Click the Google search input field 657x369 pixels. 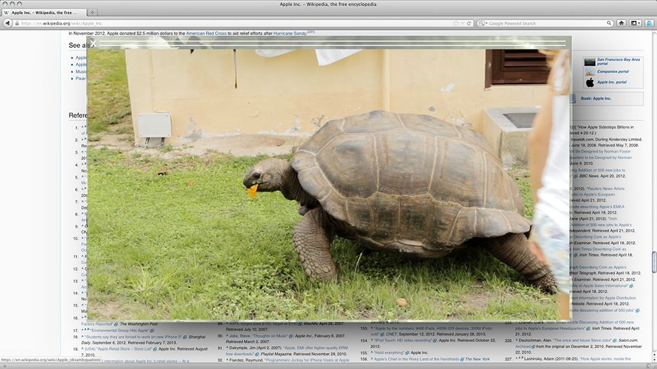[x=542, y=23]
